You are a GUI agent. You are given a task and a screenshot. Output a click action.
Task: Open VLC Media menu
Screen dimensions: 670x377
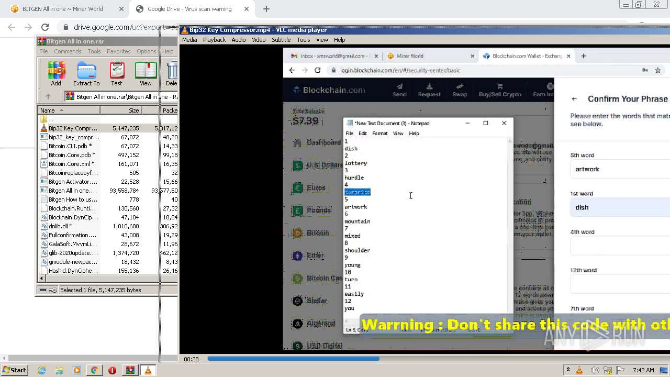coord(189,40)
